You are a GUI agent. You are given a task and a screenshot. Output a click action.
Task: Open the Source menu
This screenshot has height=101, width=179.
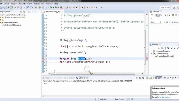pyautogui.click(x=6, y=4)
